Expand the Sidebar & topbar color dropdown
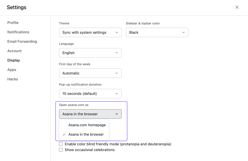Image resolution: width=248 pixels, height=161 pixels. pos(157,32)
